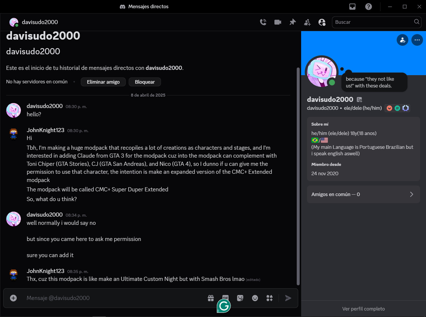Open profile more options menu
426x317 pixels.
(417, 40)
